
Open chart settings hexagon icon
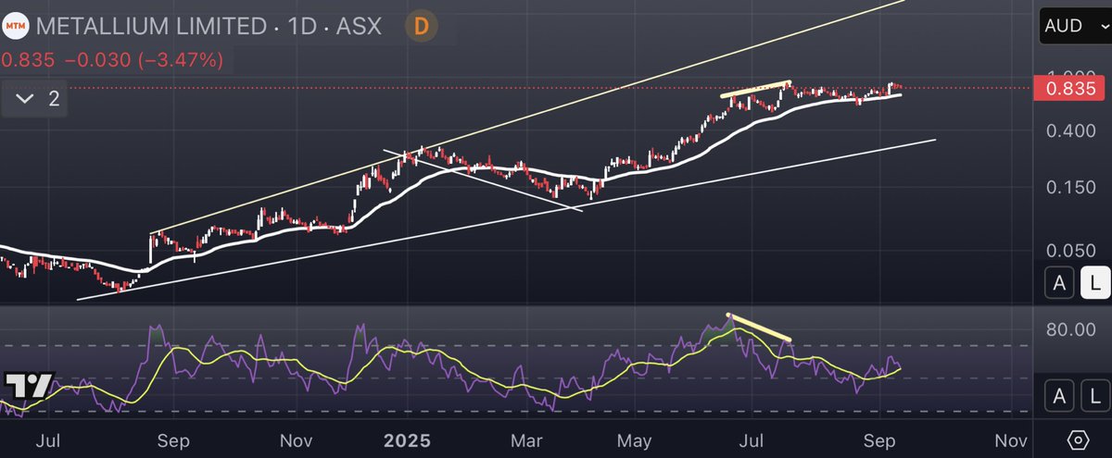click(x=1078, y=439)
